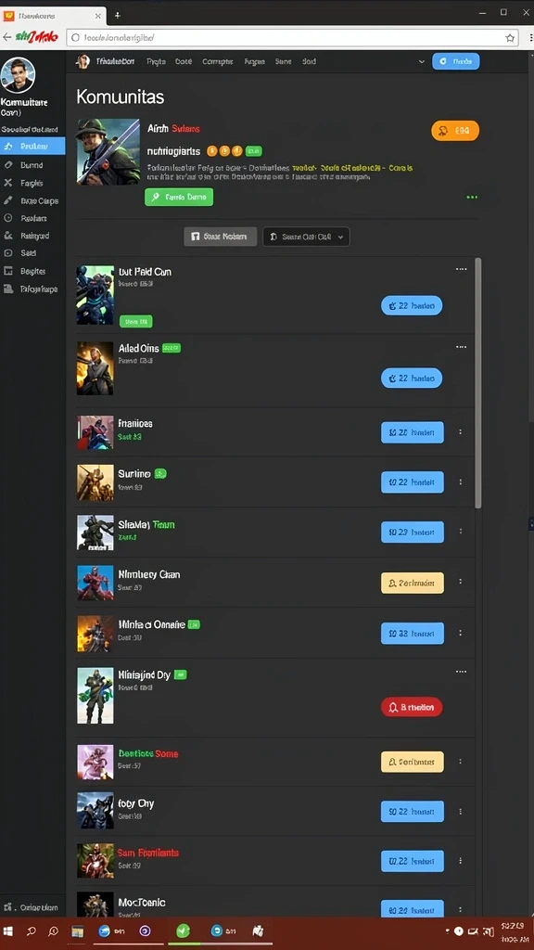Click the blue button on the 'Ailed Oins' row
Viewport: 534px width, 950px height.
pos(412,379)
